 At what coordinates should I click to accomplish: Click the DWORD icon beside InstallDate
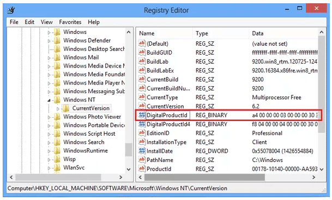click(142, 151)
